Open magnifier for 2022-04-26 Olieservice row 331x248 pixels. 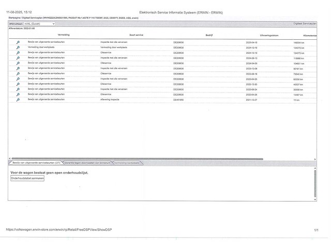(18, 94)
